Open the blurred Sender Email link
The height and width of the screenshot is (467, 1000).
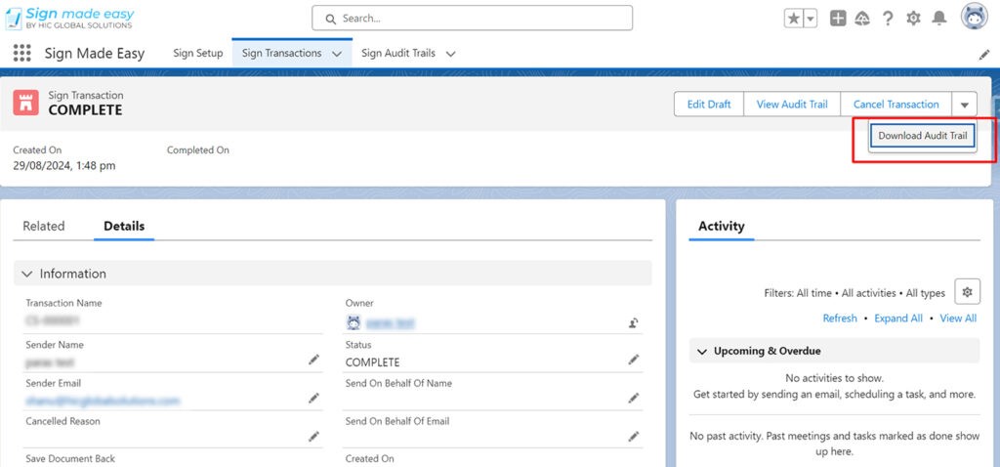click(103, 401)
